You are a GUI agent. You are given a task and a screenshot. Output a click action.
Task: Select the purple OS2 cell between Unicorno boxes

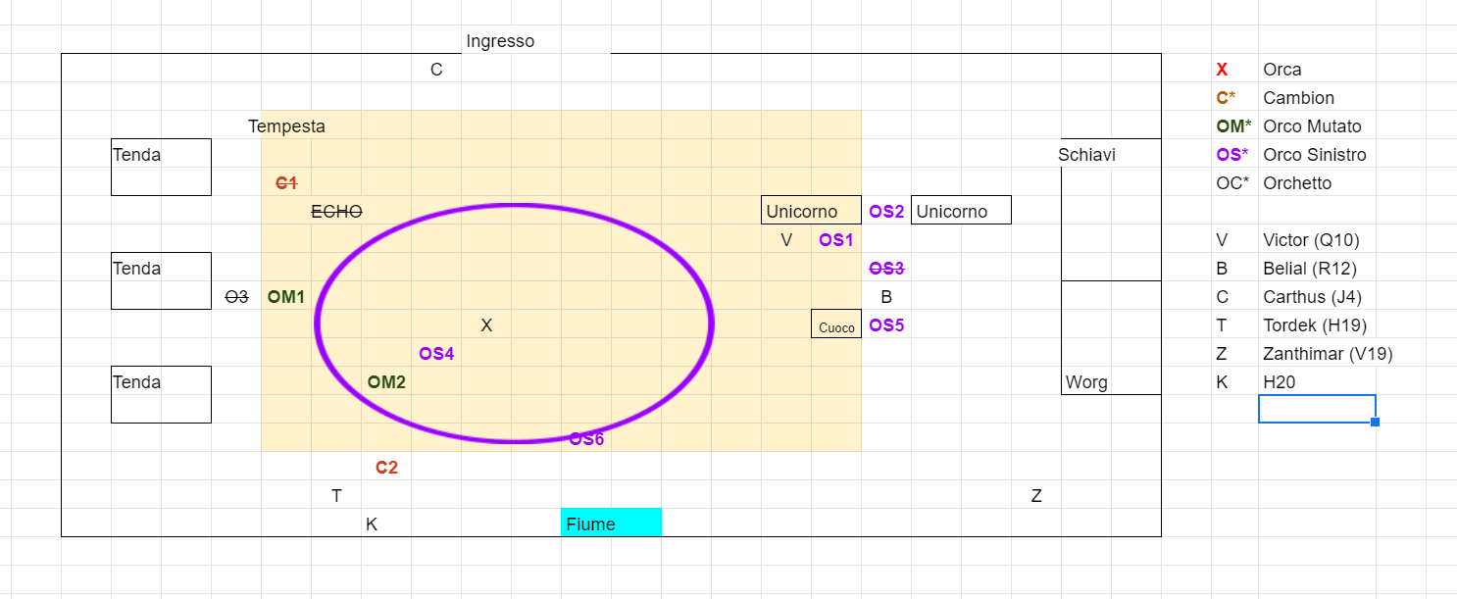tap(886, 212)
